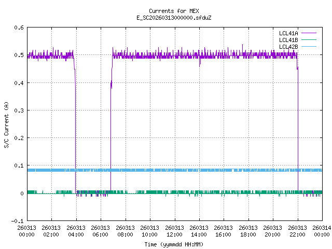Click the light blue LCL42B legend line sample
This screenshot has height=249, width=332.
coord(308,47)
